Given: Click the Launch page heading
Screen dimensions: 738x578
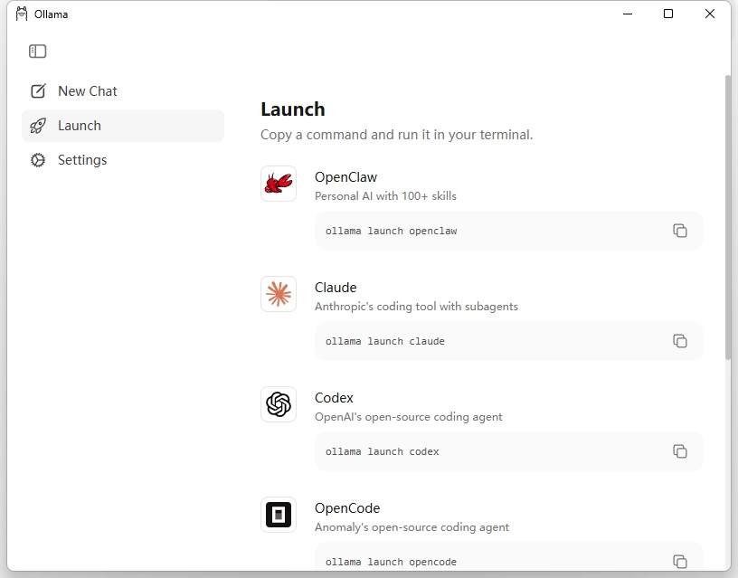Looking at the screenshot, I should coord(293,109).
